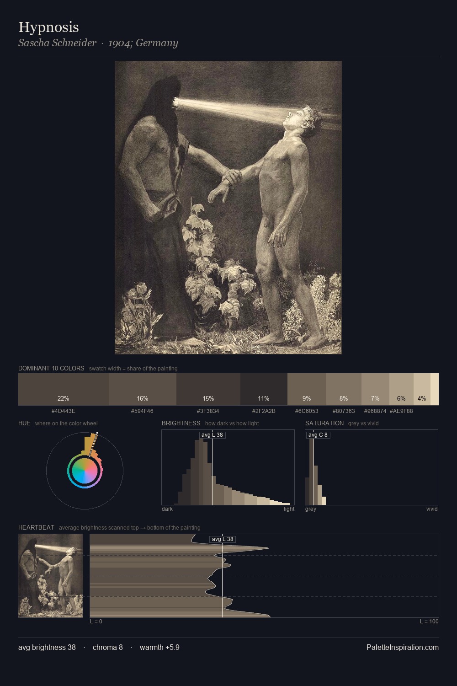Pick the 7% color swatch

375,389
